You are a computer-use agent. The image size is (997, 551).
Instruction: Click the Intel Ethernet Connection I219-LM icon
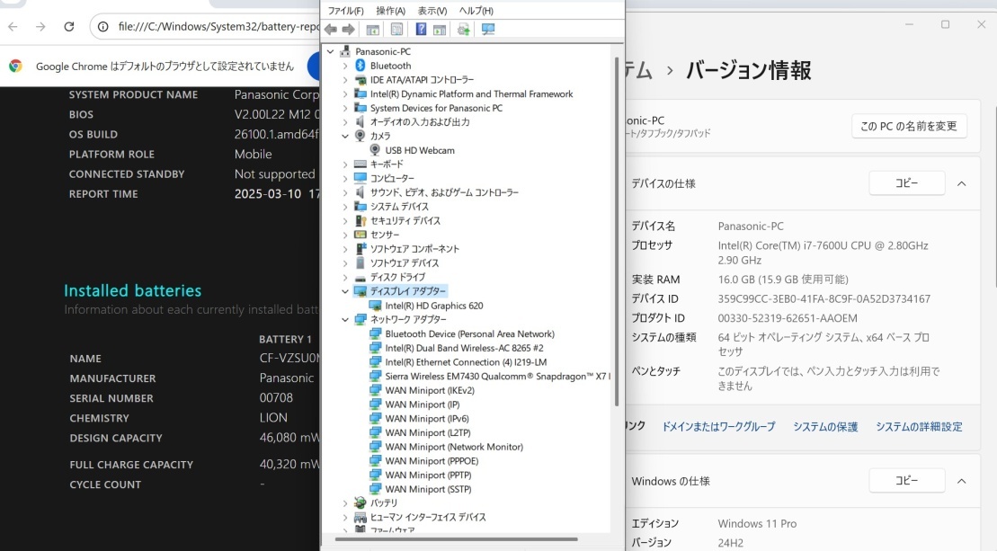[375, 362]
